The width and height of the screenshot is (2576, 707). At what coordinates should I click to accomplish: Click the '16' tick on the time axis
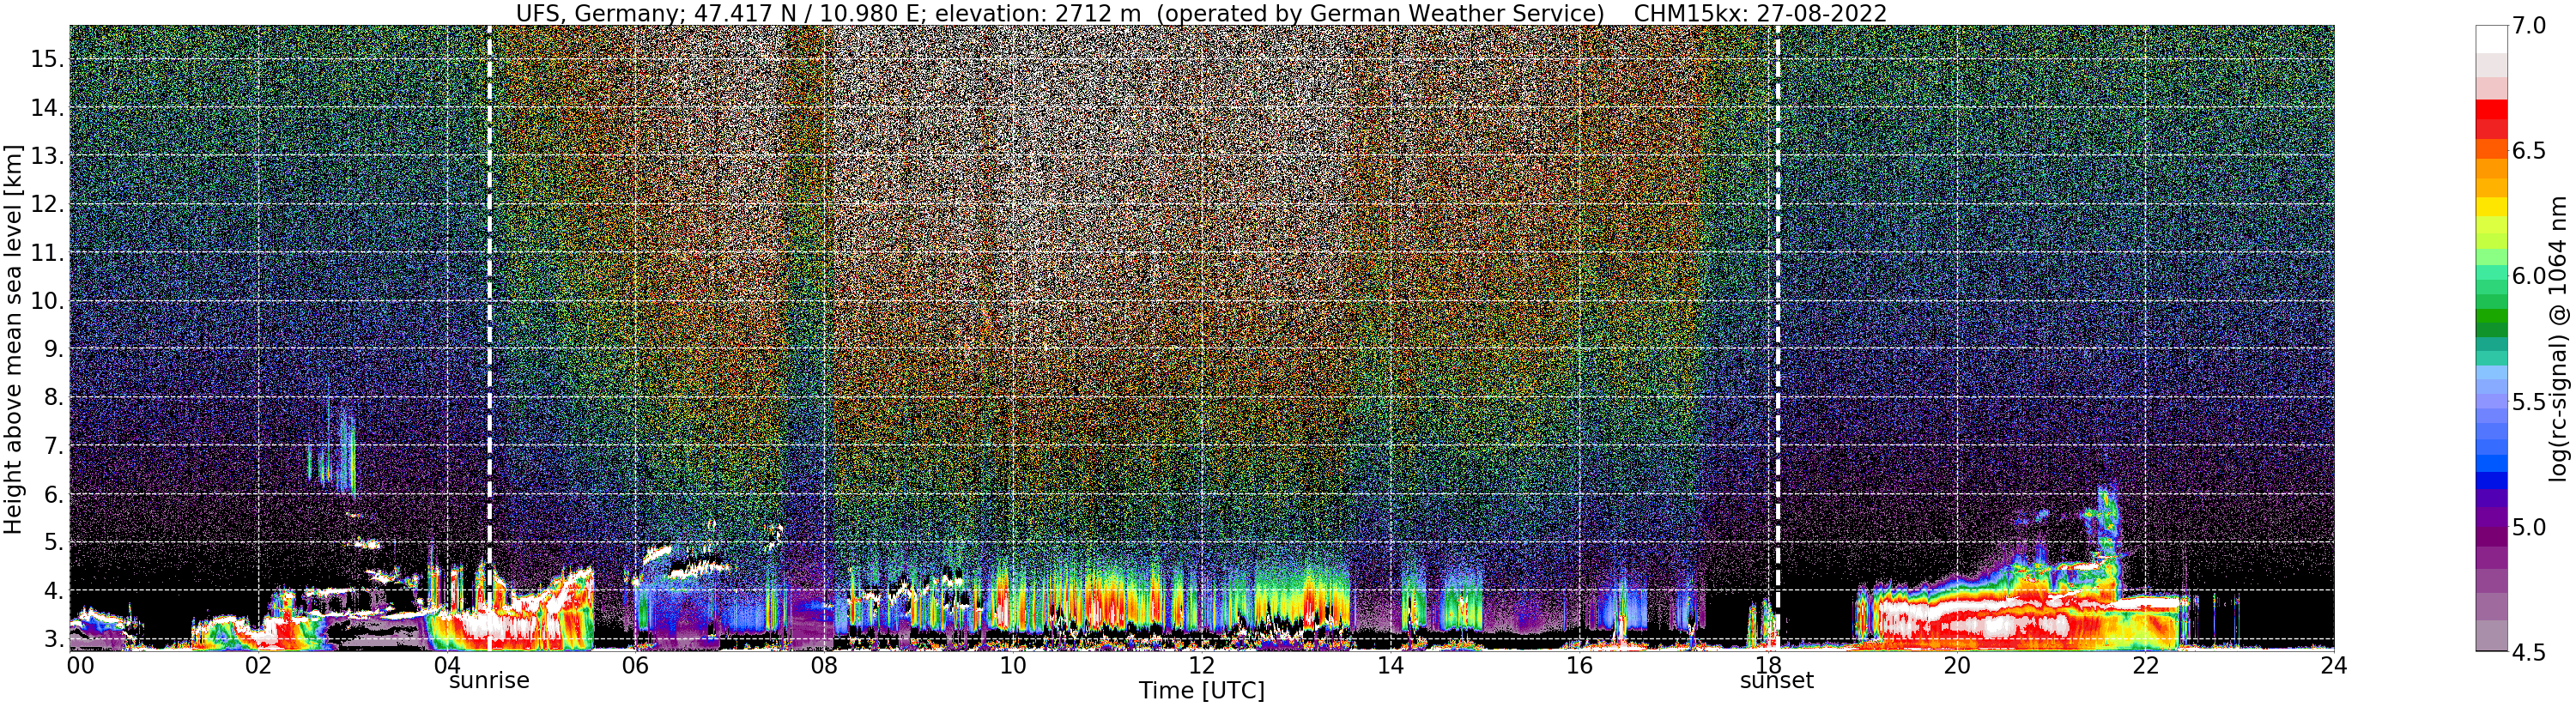pos(1579,664)
